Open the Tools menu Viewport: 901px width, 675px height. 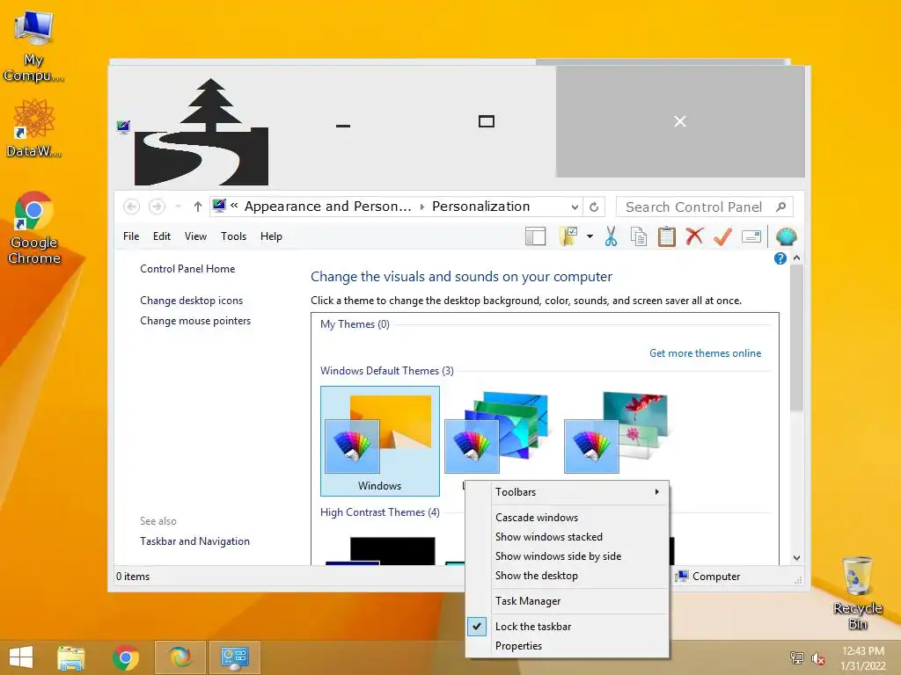click(x=233, y=236)
